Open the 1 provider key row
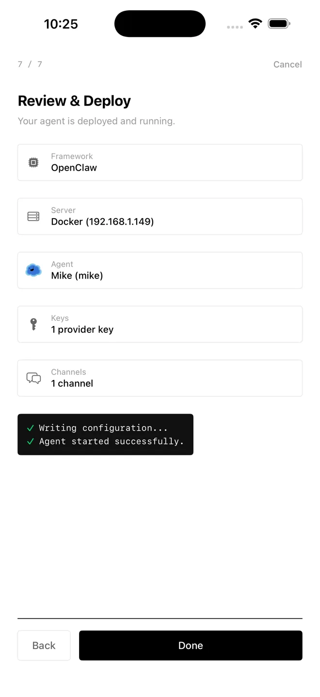320x697 pixels. click(160, 324)
